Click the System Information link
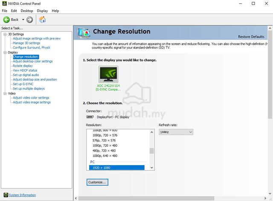This screenshot has width=273, height=201. pos(22,195)
